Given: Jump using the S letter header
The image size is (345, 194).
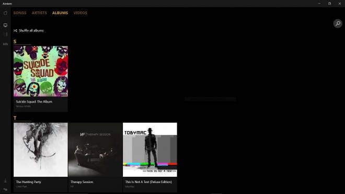Looking at the screenshot, I should 15,42.
